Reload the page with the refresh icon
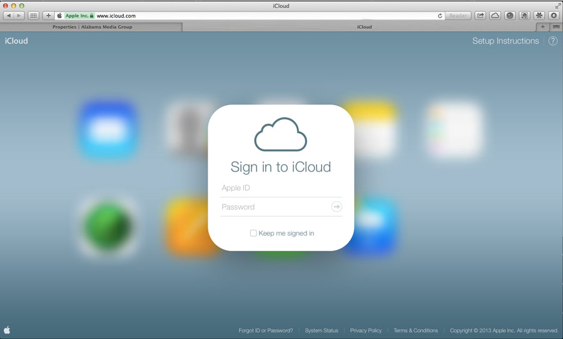This screenshot has height=339, width=563. tap(440, 16)
